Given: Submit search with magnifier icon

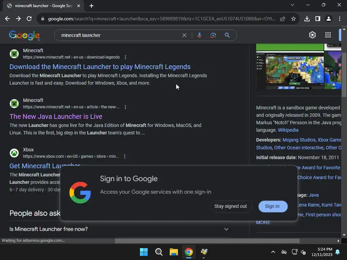Looking at the screenshot, I should [227, 35].
